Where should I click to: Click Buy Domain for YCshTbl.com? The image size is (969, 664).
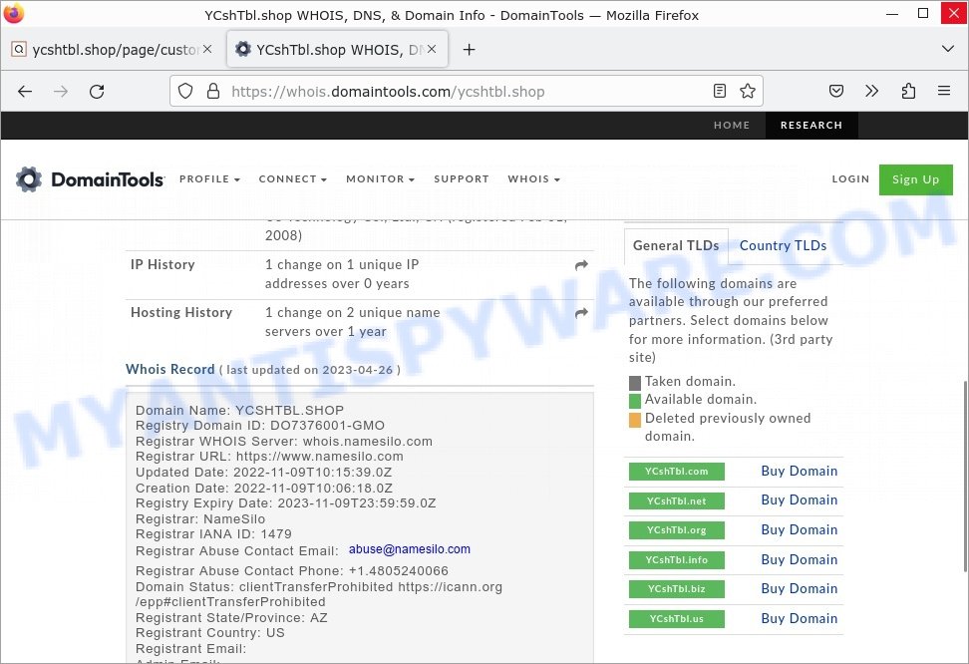coord(800,471)
